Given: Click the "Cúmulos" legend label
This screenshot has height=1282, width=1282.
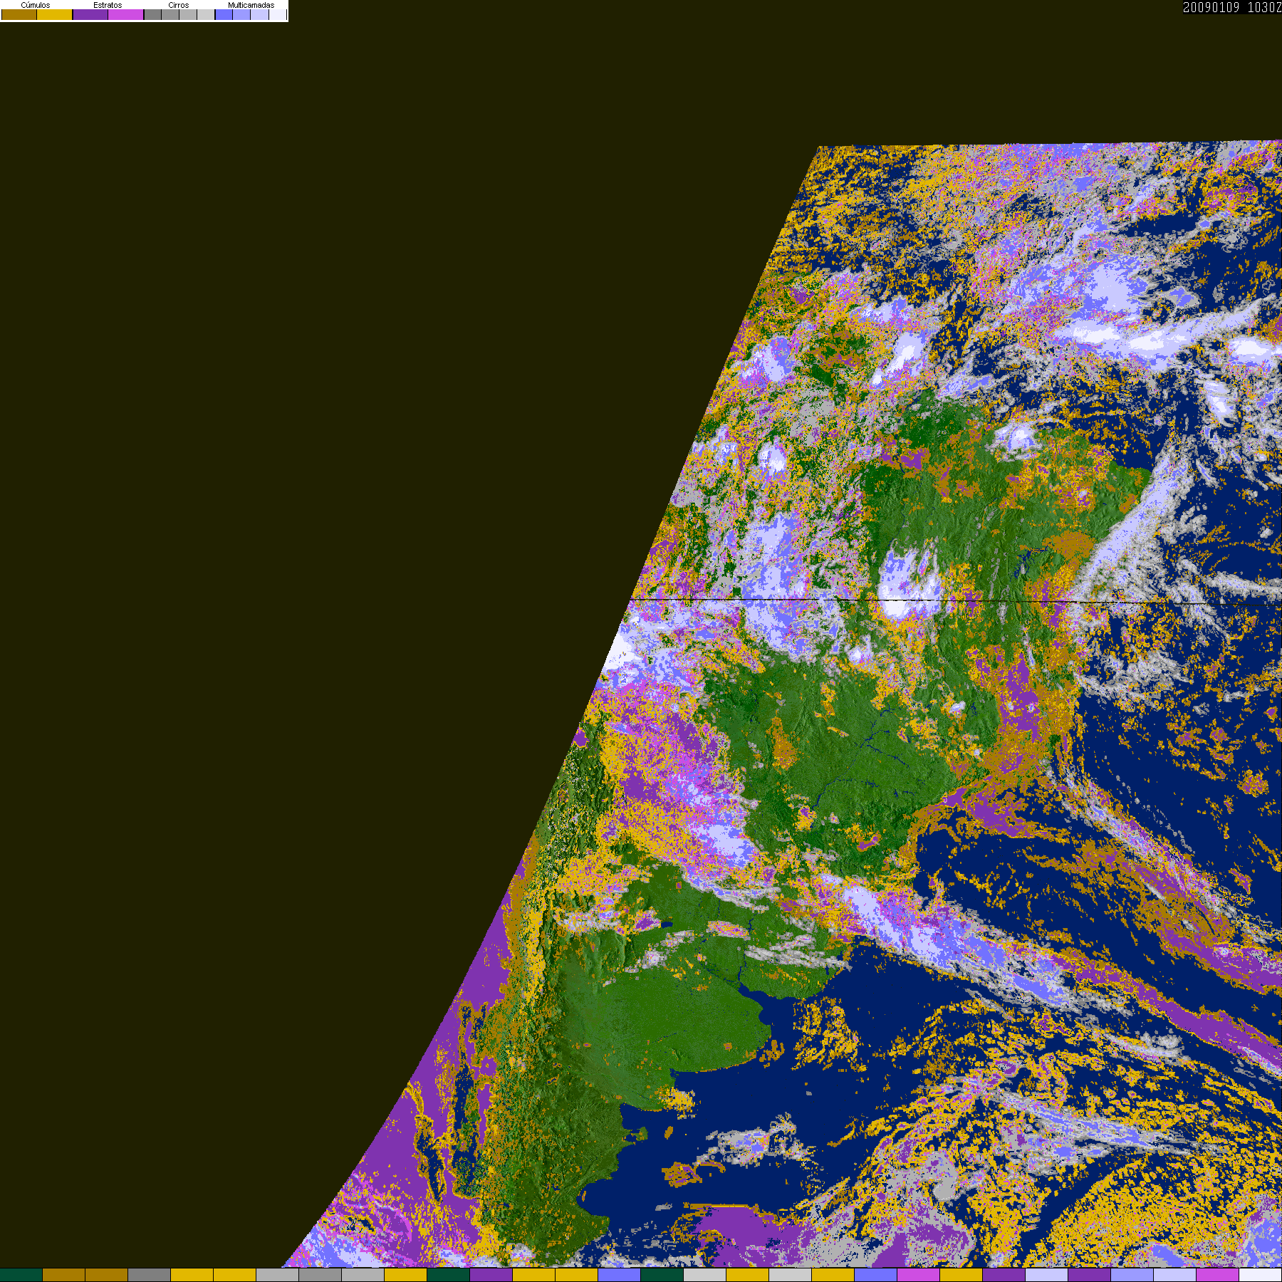Looking at the screenshot, I should [36, 5].
